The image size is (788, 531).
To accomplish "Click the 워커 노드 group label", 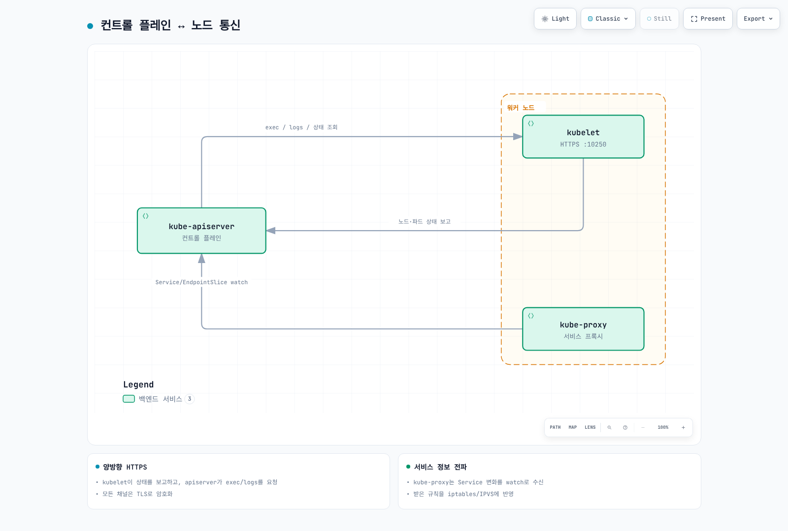I will 521,108.
